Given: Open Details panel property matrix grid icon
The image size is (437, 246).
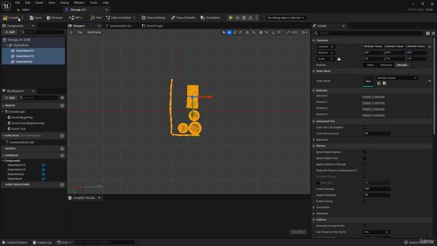Looking at the screenshot, I should (x=428, y=33).
